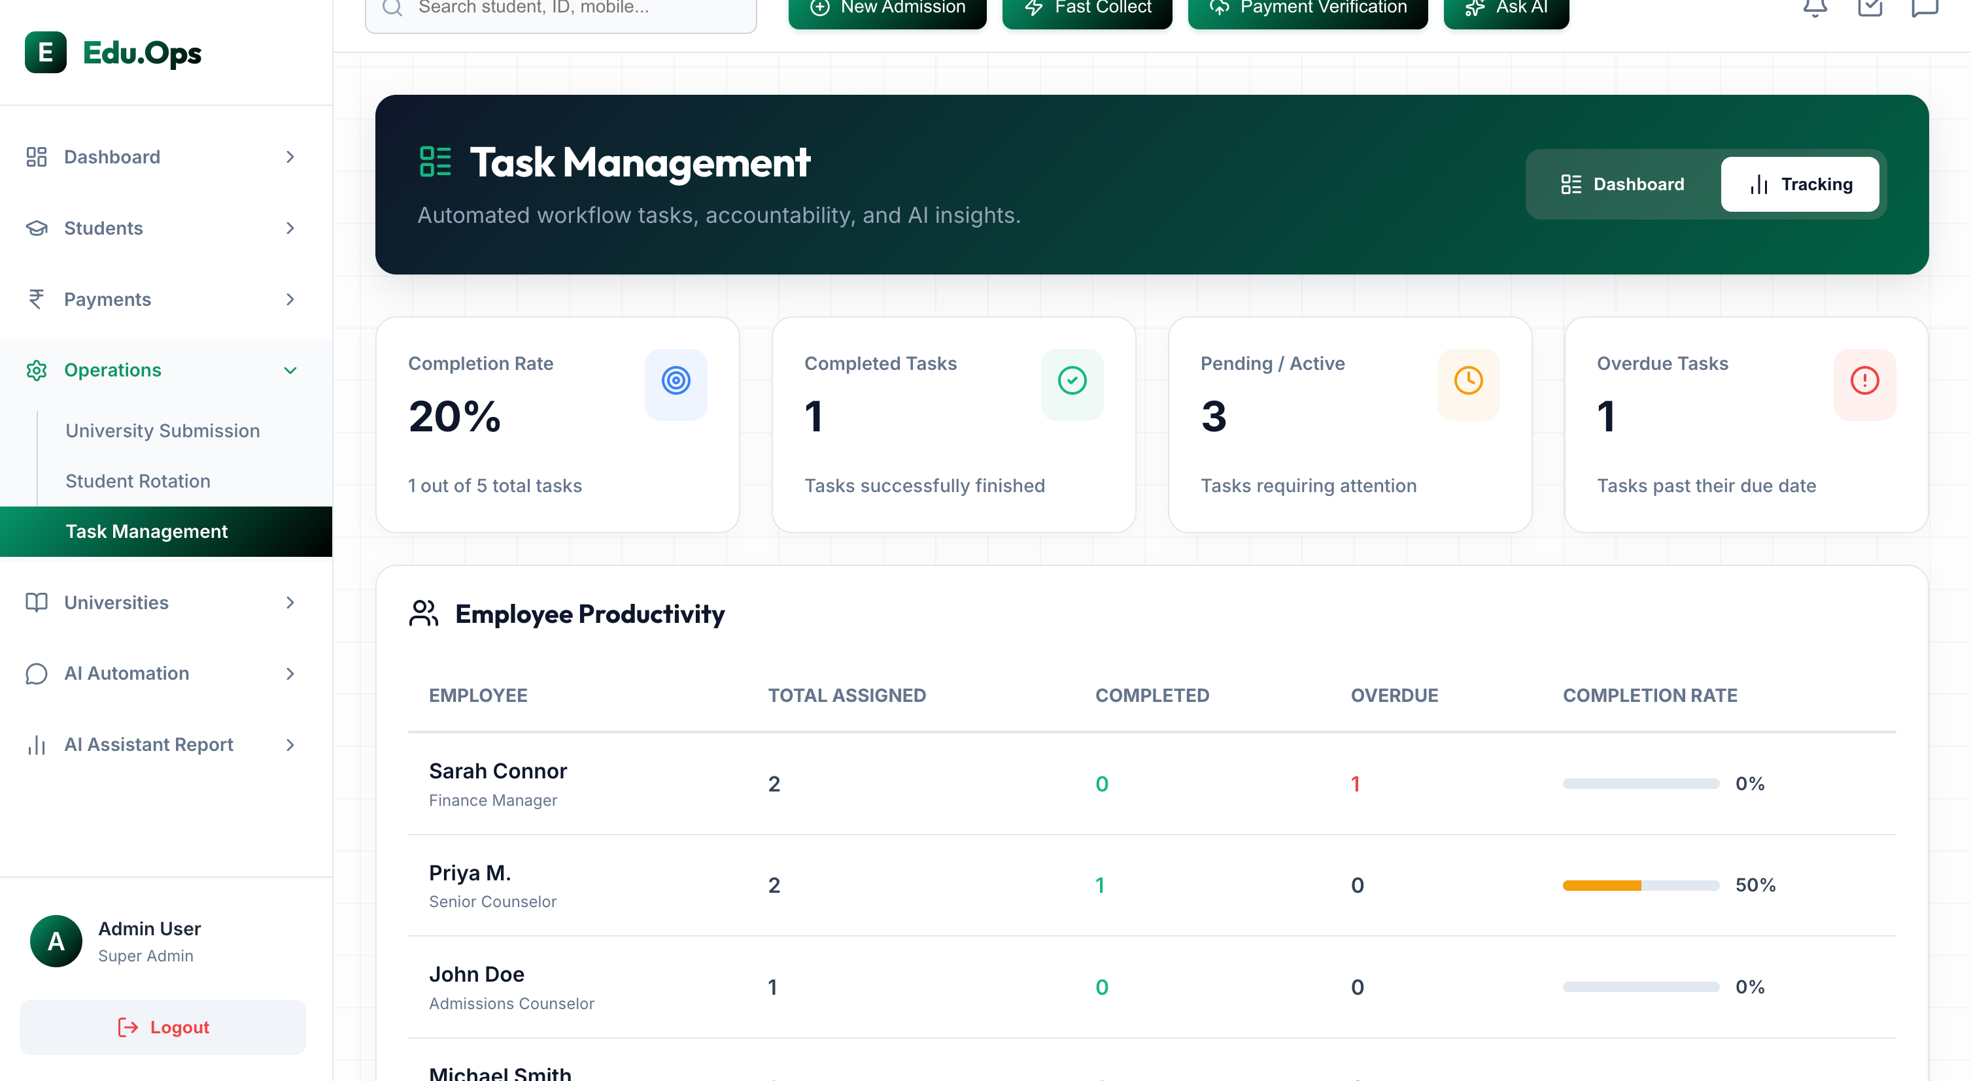
Task: Expand the Universities sidebar chevron
Action: tap(290, 603)
